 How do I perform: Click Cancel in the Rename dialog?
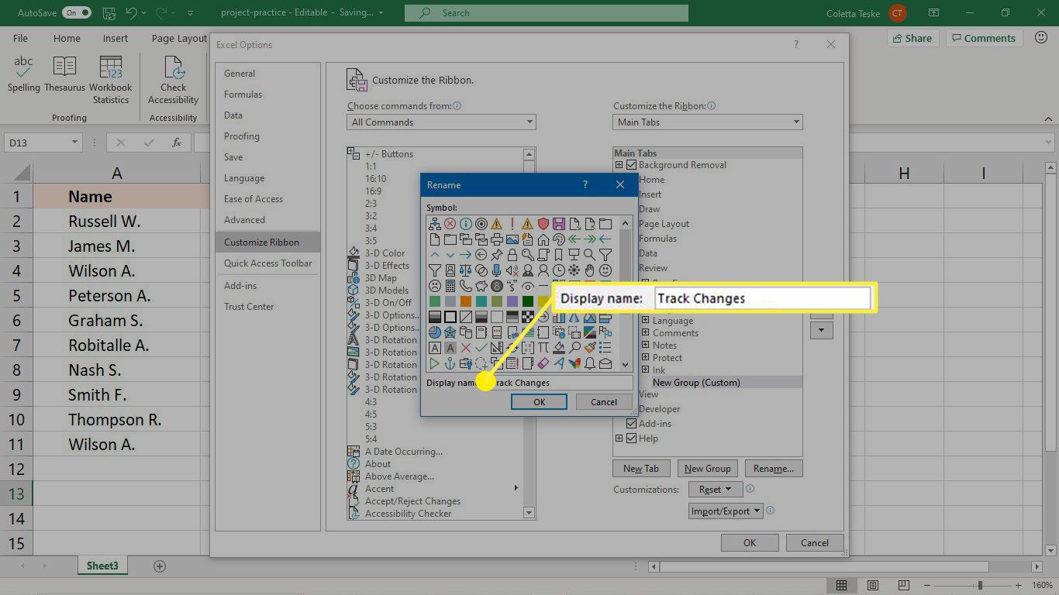point(604,402)
